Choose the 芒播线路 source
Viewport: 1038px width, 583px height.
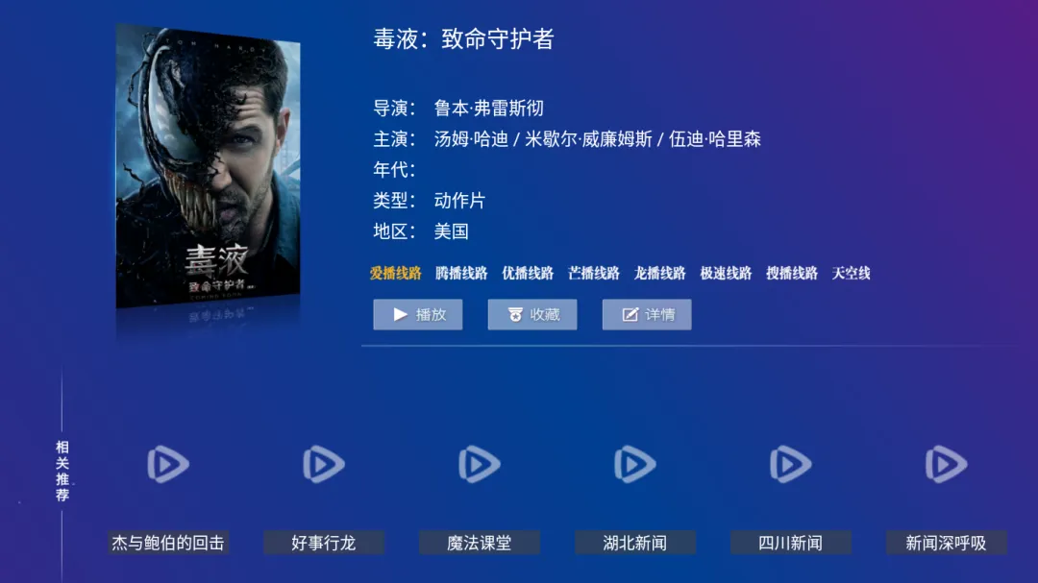(594, 274)
